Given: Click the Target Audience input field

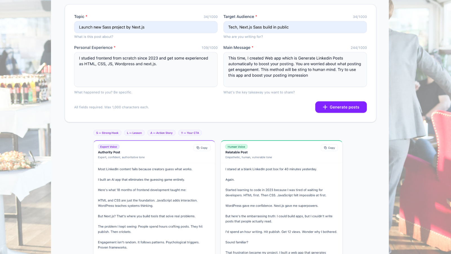Looking at the screenshot, I should [295, 27].
